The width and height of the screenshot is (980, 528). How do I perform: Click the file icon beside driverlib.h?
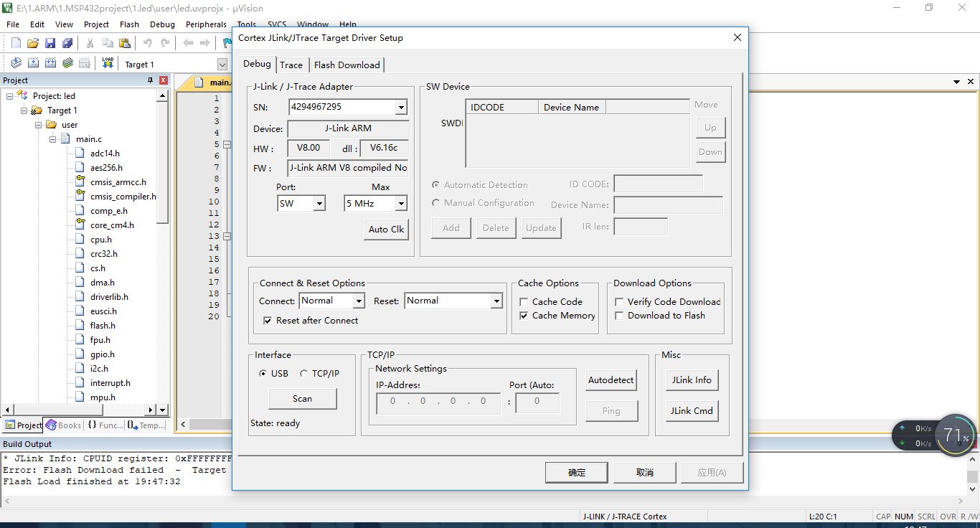(x=79, y=297)
